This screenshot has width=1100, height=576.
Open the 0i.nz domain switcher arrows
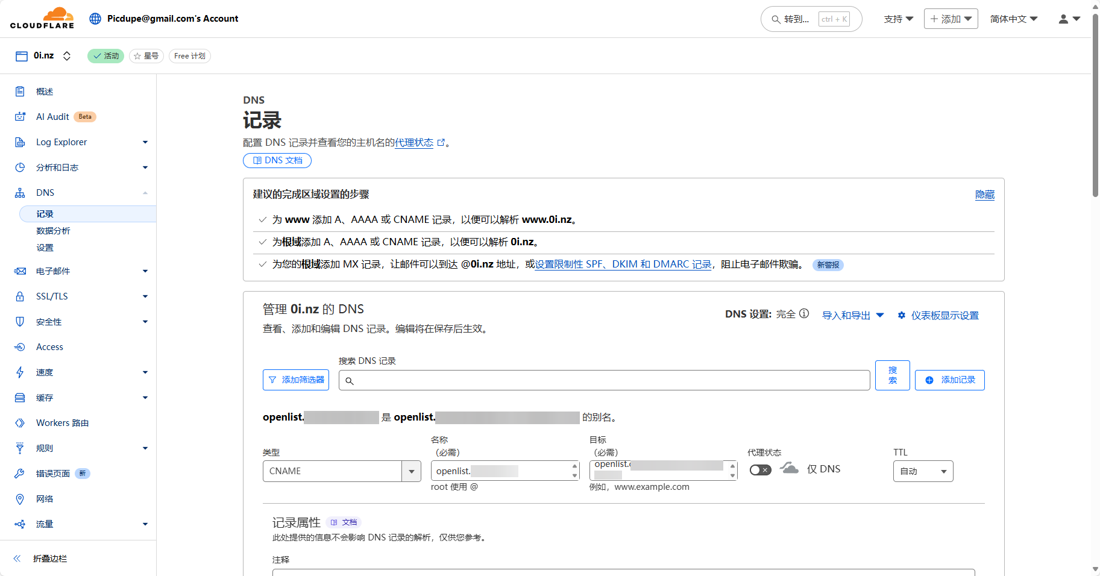pos(67,56)
